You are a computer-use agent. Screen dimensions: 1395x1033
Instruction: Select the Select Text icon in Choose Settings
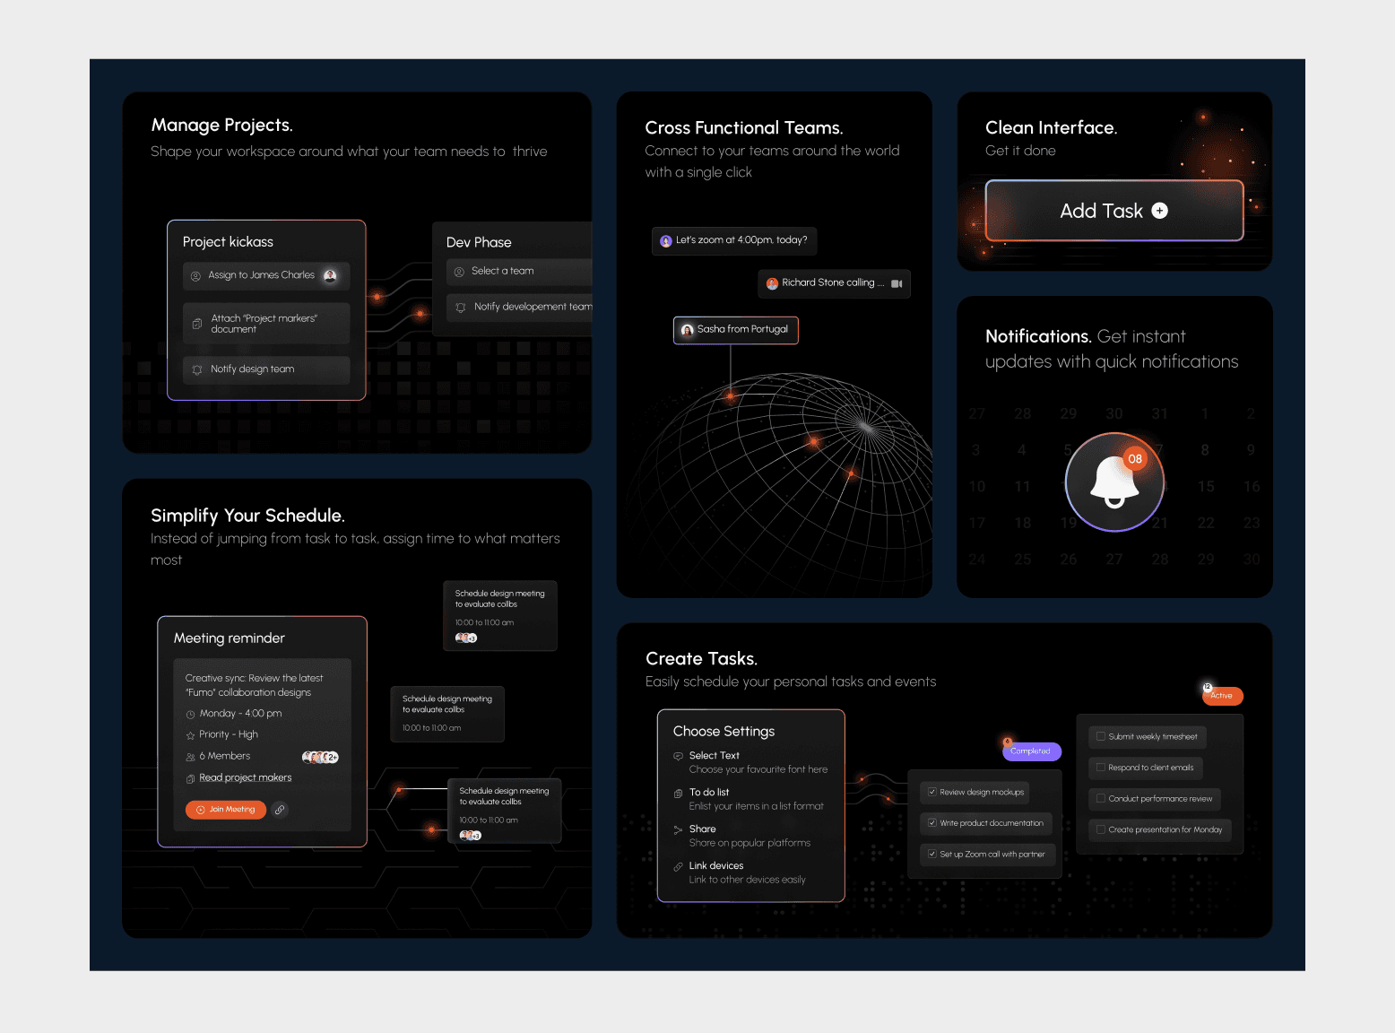tap(679, 756)
